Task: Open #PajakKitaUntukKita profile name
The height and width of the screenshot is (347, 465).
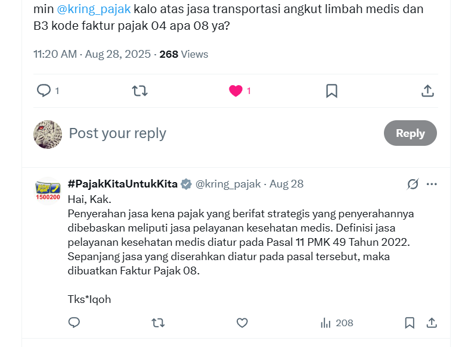Action: point(123,184)
